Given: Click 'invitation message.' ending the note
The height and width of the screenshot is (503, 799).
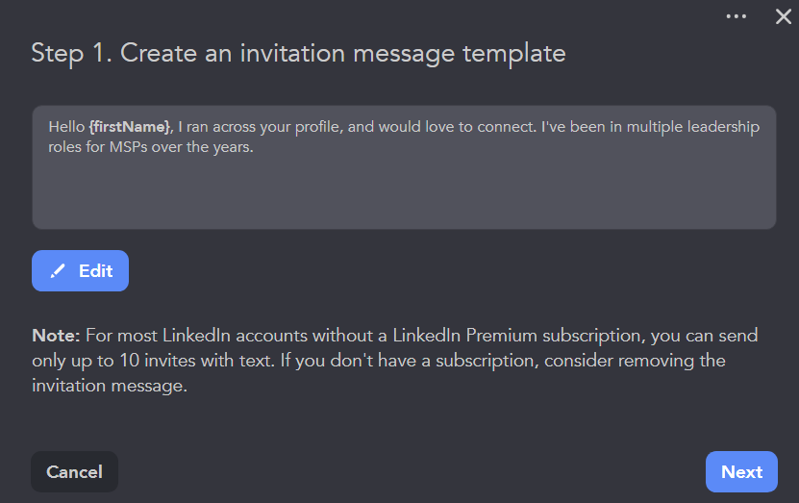Looking at the screenshot, I should (x=108, y=386).
